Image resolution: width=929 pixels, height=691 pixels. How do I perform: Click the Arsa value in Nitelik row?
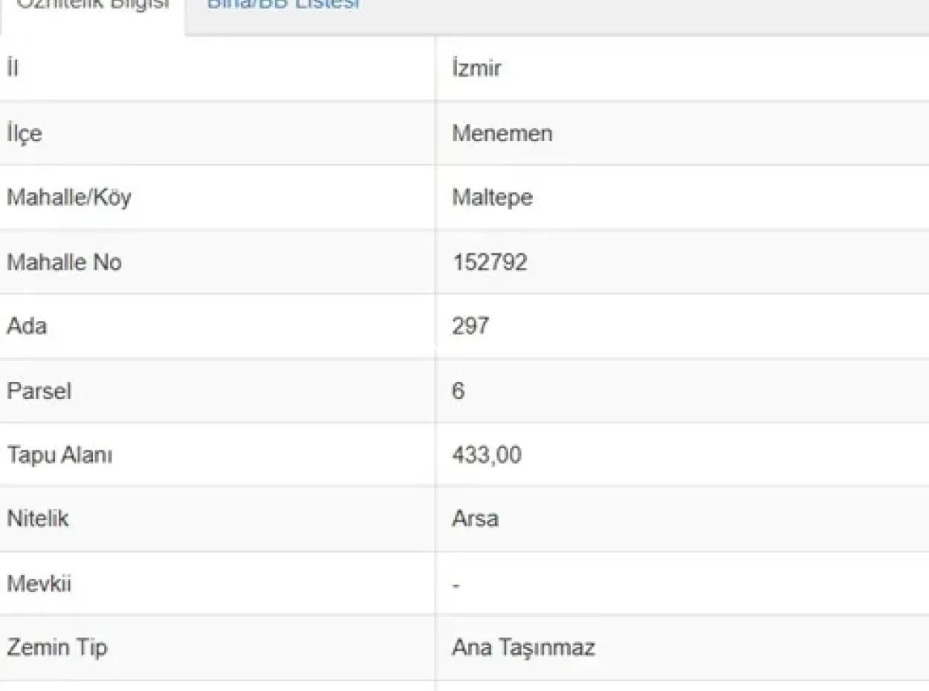coord(475,519)
